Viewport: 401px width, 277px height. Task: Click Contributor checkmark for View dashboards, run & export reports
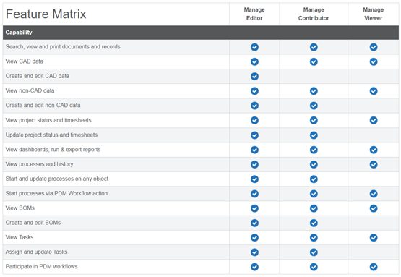point(314,150)
